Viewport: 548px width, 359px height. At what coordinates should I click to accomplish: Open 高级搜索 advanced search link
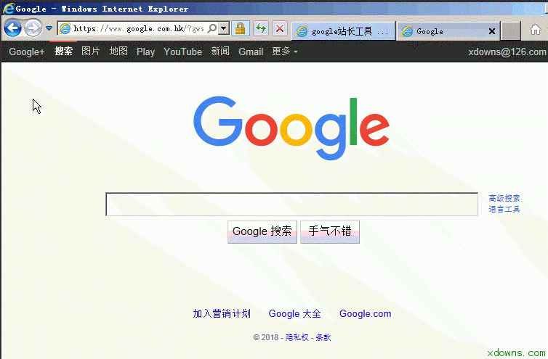pyautogui.click(x=504, y=198)
